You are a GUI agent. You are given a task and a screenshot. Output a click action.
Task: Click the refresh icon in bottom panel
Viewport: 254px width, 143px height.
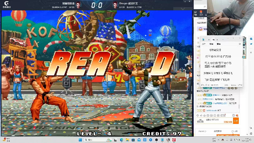pos(233,131)
